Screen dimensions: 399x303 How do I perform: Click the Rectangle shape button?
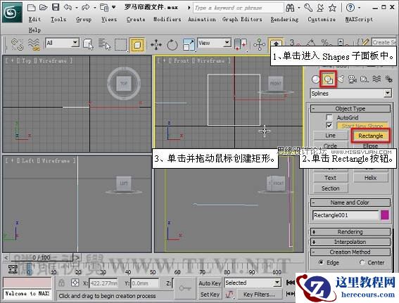[x=370, y=136]
